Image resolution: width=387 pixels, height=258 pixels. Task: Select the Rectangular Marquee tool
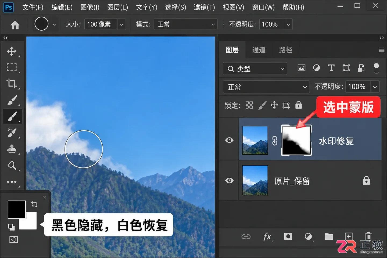click(12, 67)
